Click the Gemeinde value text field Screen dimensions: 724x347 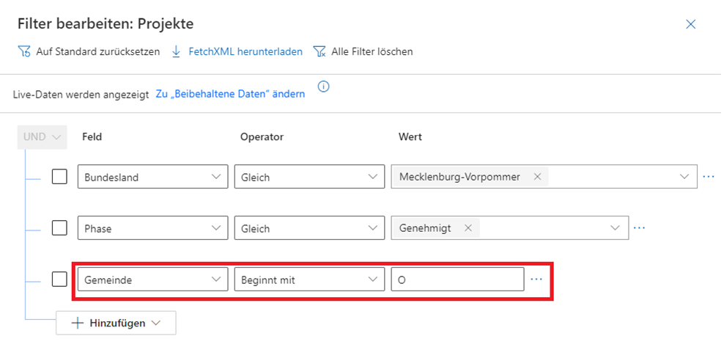(457, 280)
